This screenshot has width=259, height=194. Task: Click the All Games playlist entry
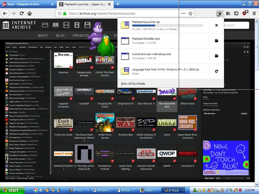[13, 52]
